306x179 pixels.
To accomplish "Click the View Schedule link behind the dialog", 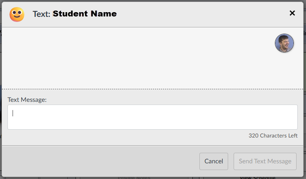I will pyautogui.click(x=258, y=177).
